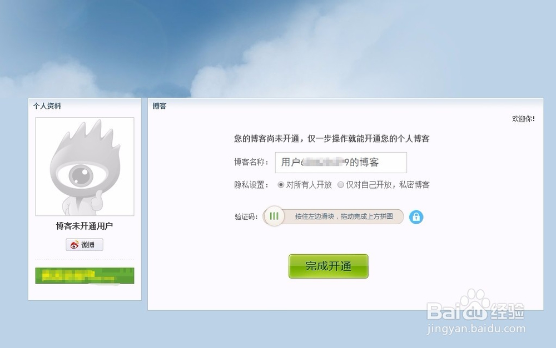The height and width of the screenshot is (348, 556).
Task: Click the 欢迎你! greeting text
Action: tap(523, 119)
